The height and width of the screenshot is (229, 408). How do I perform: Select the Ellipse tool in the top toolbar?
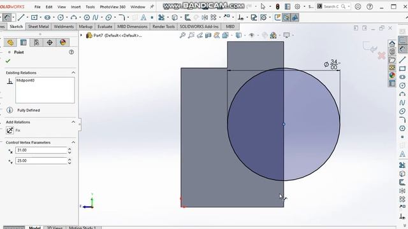tap(108, 17)
